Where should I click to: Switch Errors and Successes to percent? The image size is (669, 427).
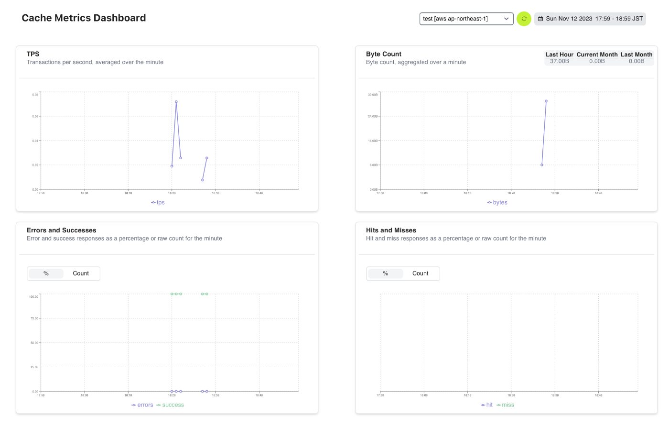pos(46,274)
